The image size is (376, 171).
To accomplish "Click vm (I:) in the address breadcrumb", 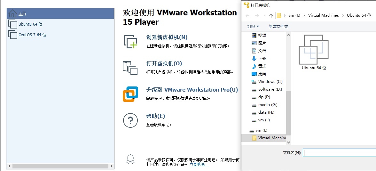I will [x=294, y=15].
